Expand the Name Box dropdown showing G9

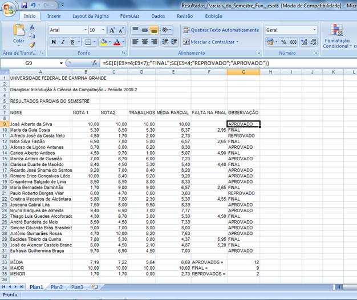click(61, 63)
